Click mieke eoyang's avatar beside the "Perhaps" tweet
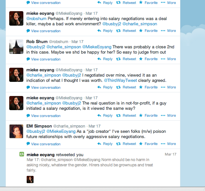This screenshot has height=191, width=205. pos(16,18)
